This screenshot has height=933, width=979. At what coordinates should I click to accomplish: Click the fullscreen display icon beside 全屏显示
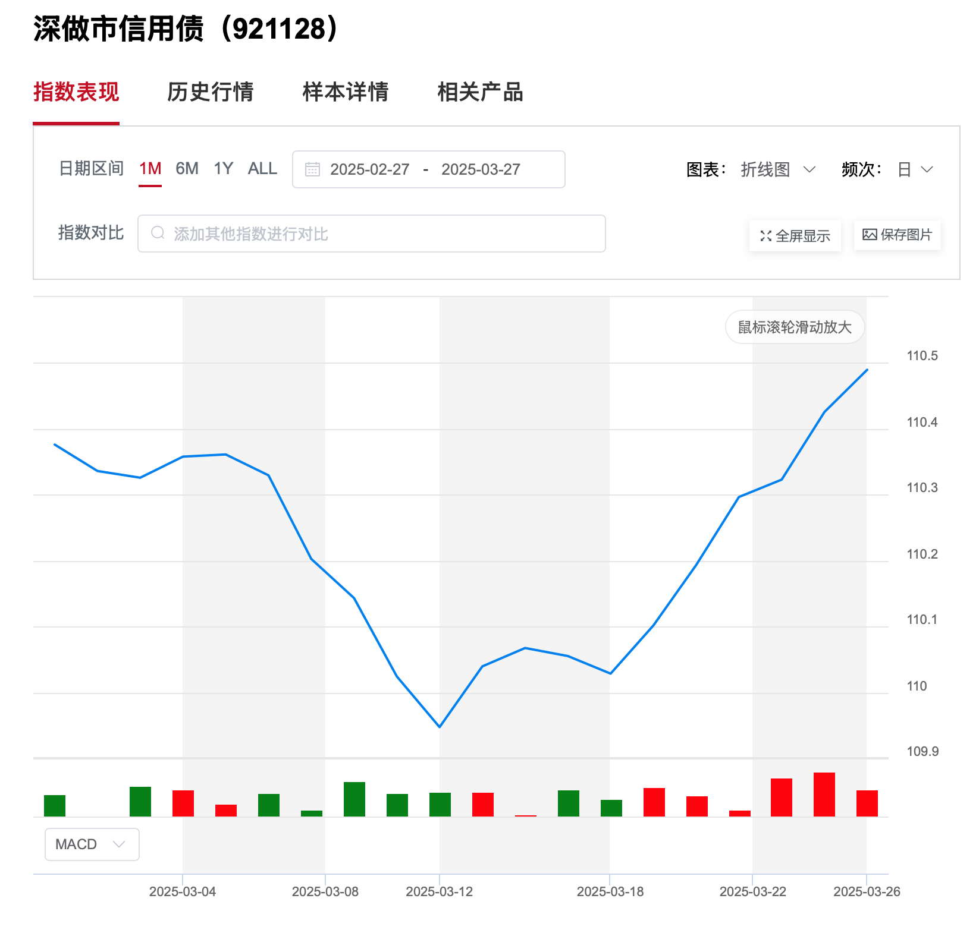tap(767, 235)
